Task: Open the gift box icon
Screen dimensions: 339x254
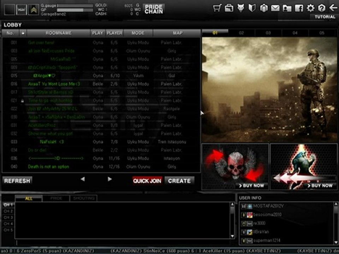Action: click(263, 8)
